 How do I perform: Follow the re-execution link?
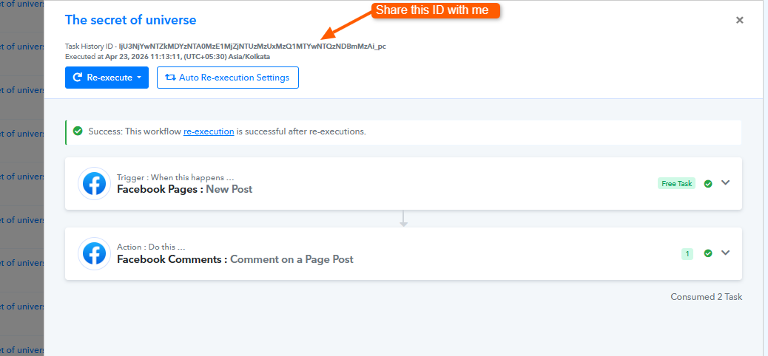coord(209,131)
